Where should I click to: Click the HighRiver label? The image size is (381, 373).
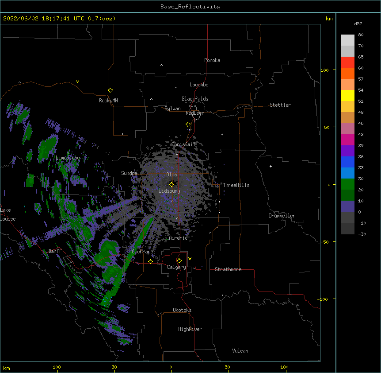pyautogui.click(x=190, y=329)
